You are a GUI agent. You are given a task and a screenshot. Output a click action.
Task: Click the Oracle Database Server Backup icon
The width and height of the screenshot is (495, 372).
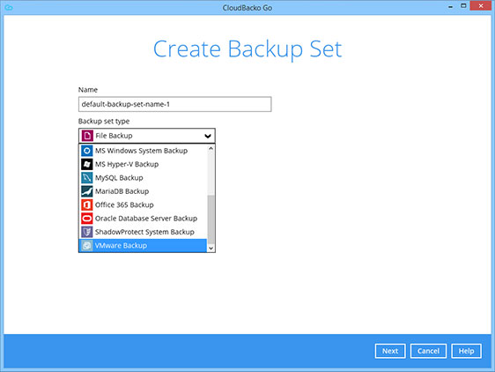[87, 219]
